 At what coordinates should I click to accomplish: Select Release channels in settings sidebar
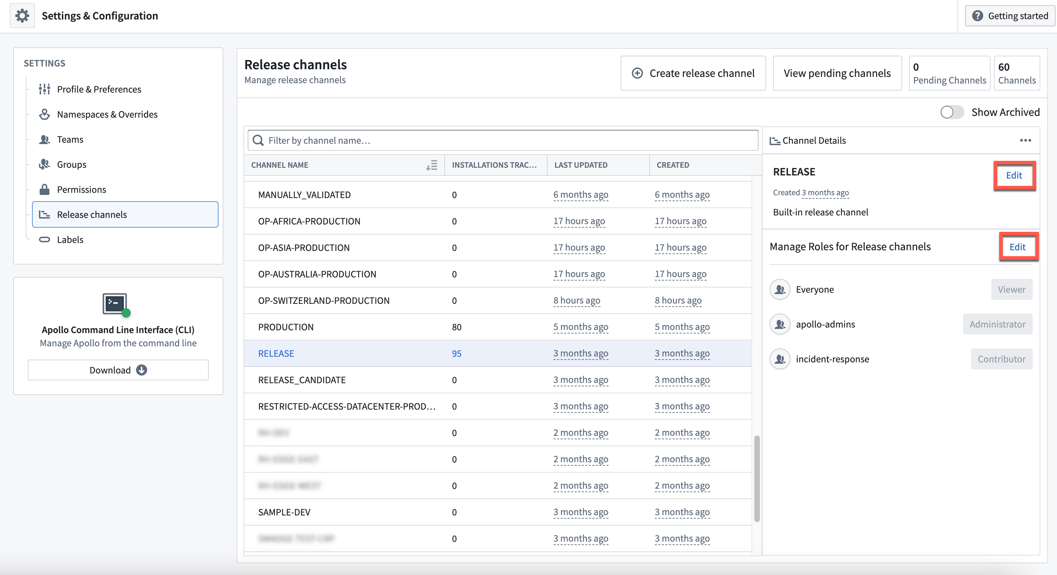pyautogui.click(x=125, y=214)
